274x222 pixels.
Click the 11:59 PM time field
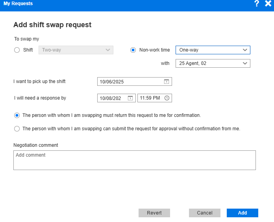(150, 98)
